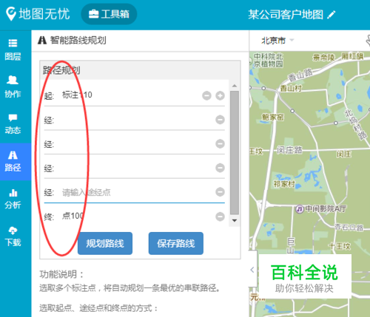Click the 鲍家窑 label on map
The height and width of the screenshot is (317, 370).
coord(273,117)
